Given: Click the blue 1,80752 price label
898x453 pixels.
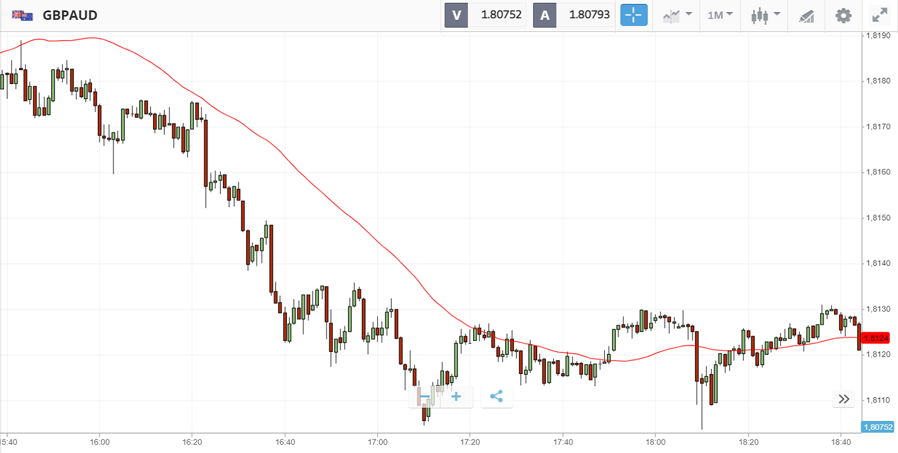Looking at the screenshot, I should pyautogui.click(x=878, y=427).
